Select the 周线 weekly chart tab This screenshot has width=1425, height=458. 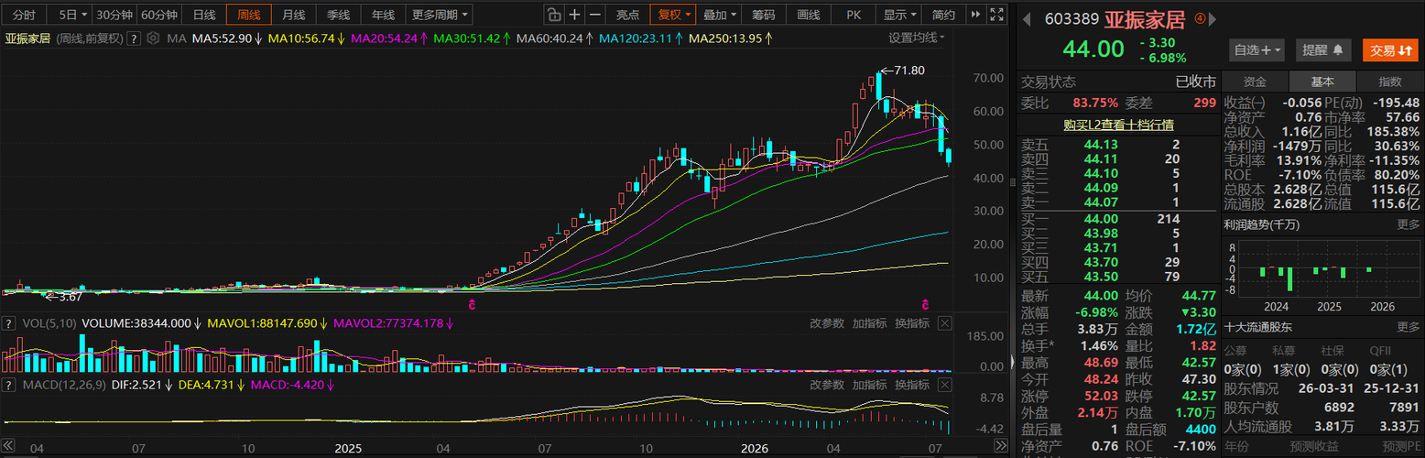(x=249, y=15)
